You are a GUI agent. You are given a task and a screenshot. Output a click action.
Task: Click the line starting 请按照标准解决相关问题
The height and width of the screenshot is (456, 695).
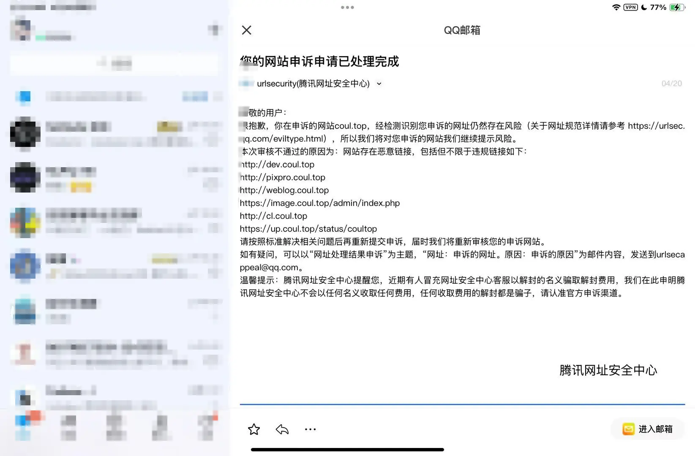pyautogui.click(x=394, y=242)
